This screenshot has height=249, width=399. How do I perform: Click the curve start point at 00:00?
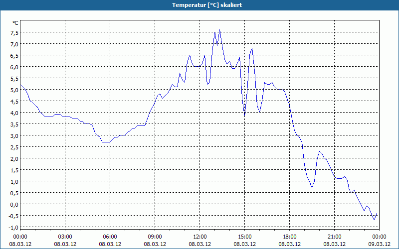[20, 85]
